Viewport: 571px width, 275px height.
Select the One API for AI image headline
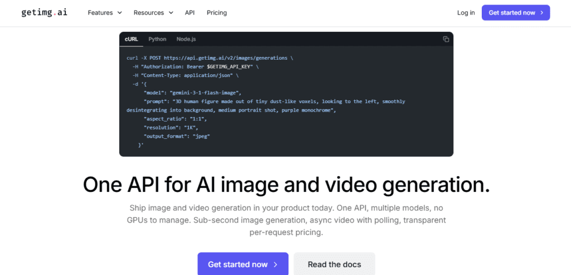click(286, 185)
